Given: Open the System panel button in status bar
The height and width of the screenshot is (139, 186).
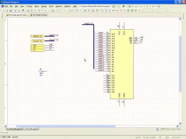Looking at the screenshot, I should click(x=138, y=137).
